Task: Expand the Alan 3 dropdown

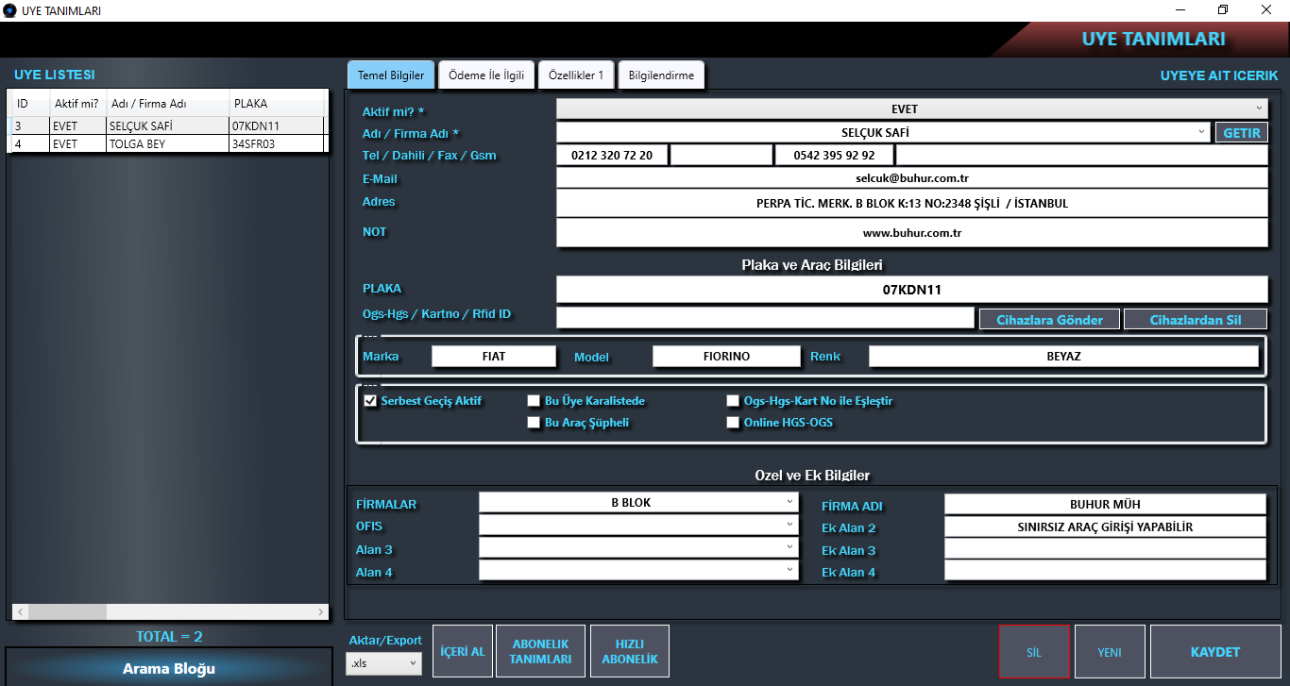Action: click(x=789, y=547)
